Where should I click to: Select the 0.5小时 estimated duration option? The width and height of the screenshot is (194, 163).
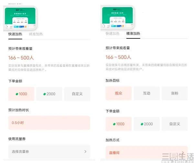click(49, 123)
